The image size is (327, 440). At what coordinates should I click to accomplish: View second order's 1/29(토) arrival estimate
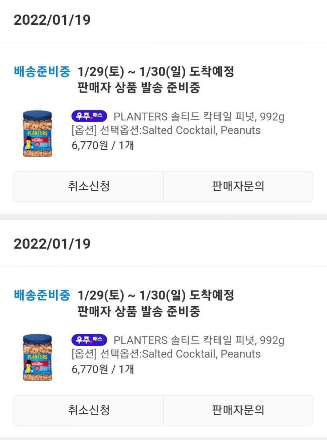156,296
